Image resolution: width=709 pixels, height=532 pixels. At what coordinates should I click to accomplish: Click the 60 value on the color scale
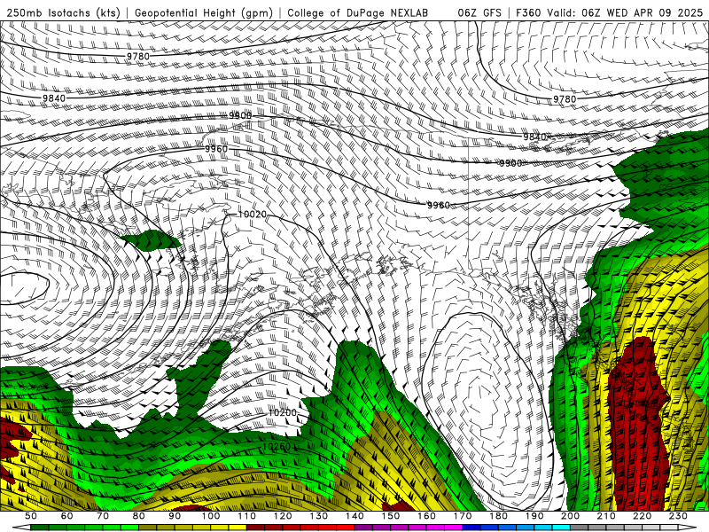[66, 516]
